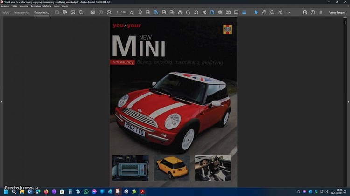
Task: Go to the Início tab
Action: click(6, 12)
